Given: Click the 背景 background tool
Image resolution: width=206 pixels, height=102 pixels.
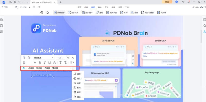Looking at the screenshot, I should [134, 13].
